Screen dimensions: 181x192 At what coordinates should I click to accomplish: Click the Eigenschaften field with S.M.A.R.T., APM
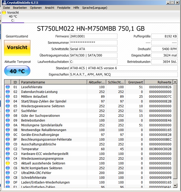coord(124,74)
